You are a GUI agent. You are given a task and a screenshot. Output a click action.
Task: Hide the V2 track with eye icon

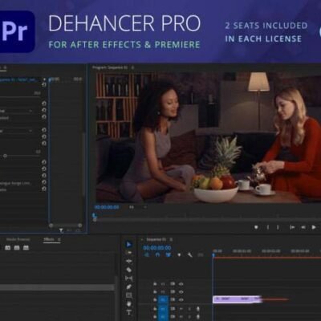coord(181,292)
